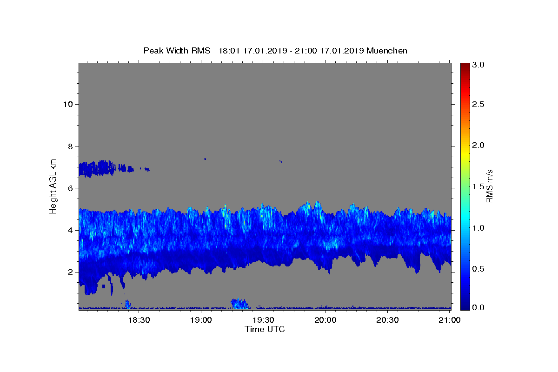Click the 'RMS m/s' colorbar label
This screenshot has height=372, width=558.
point(489,186)
